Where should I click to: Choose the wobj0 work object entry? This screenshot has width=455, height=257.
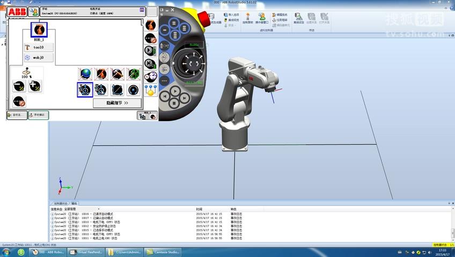(x=39, y=58)
